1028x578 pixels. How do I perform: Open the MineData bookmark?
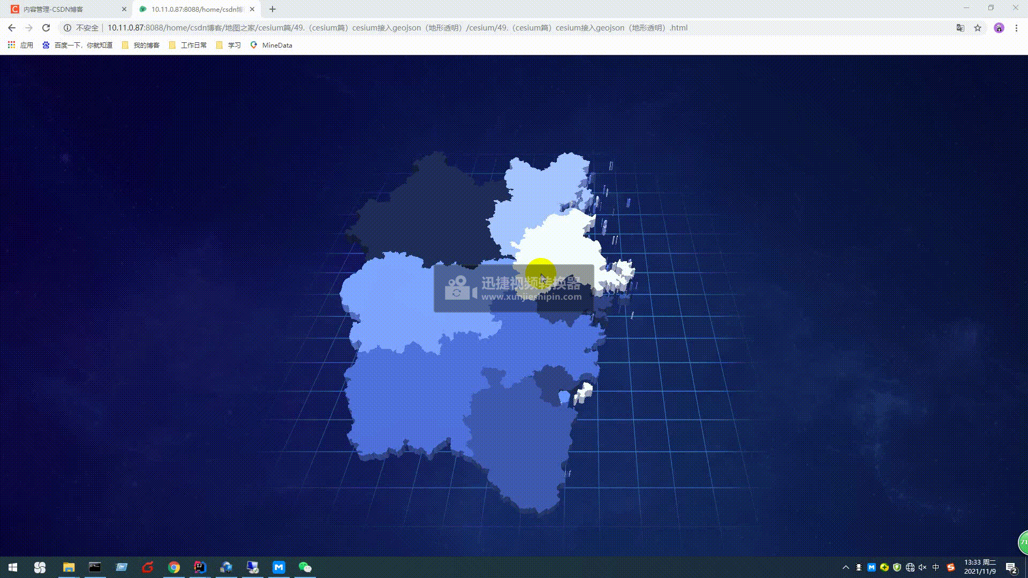pyautogui.click(x=271, y=45)
